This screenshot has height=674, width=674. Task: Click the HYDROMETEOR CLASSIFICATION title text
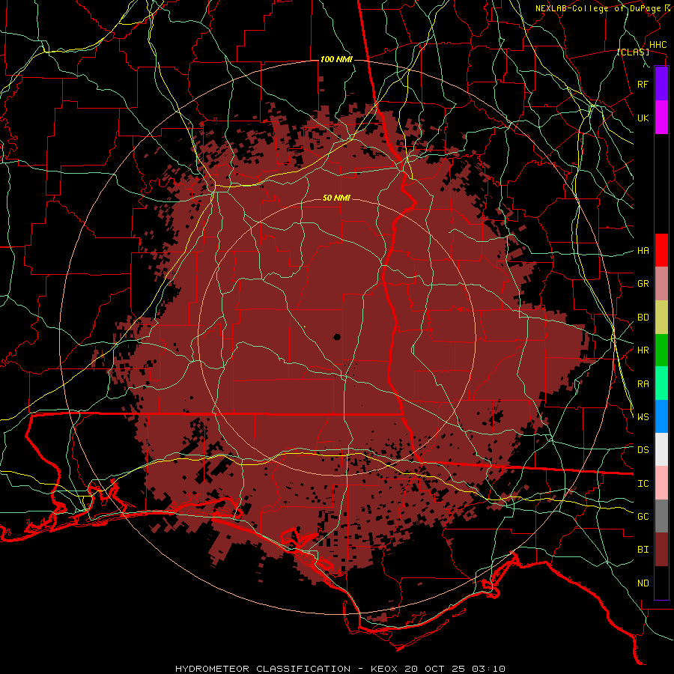coord(263,669)
